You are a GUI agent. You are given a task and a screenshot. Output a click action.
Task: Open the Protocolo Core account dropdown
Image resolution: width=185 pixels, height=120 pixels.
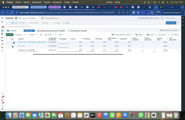pos(27,18)
